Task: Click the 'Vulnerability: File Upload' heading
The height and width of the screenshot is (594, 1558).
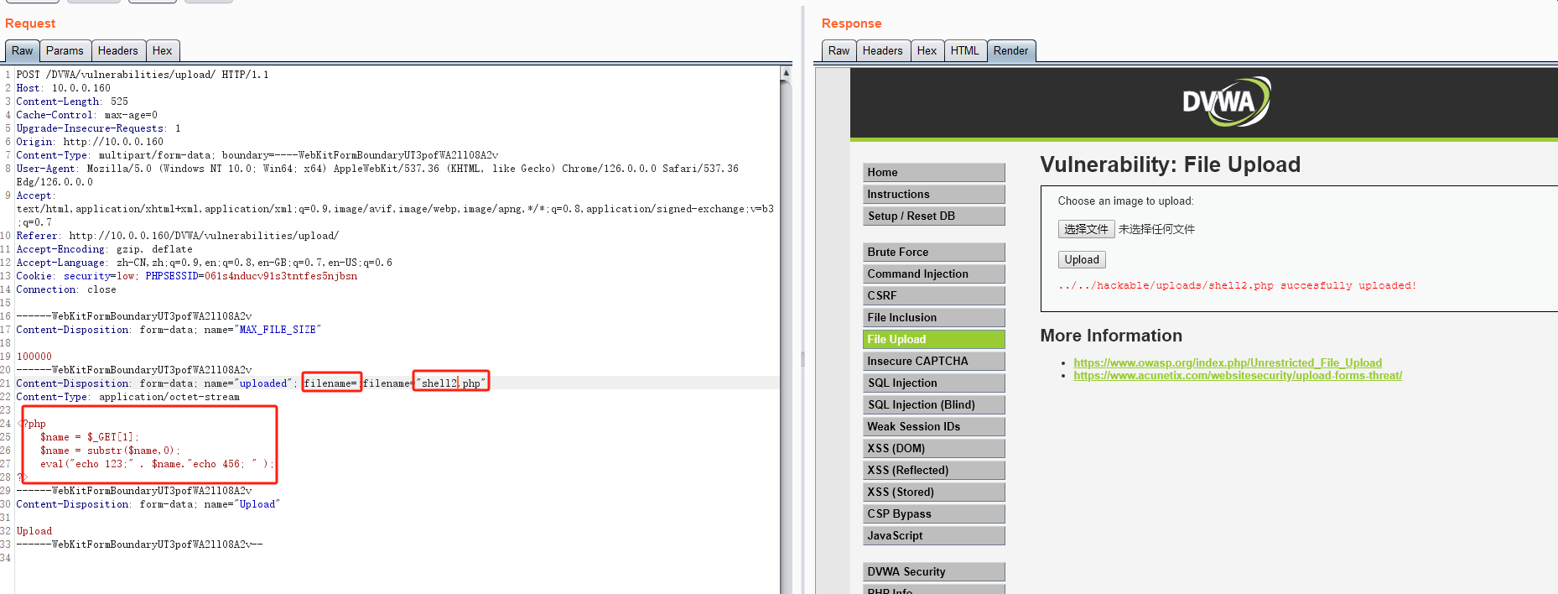Action: (x=1170, y=164)
